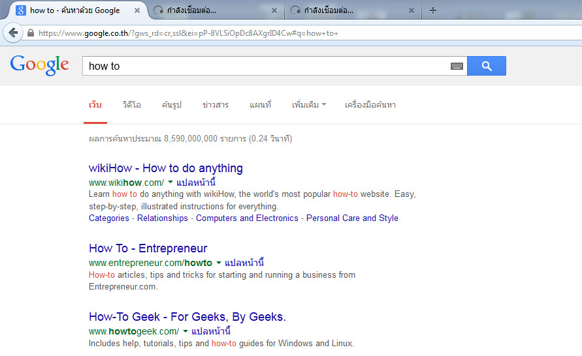Expand dropdown arrow next to entrepreneur.com/howto
Screen dimensions: 582x356
pos(219,263)
